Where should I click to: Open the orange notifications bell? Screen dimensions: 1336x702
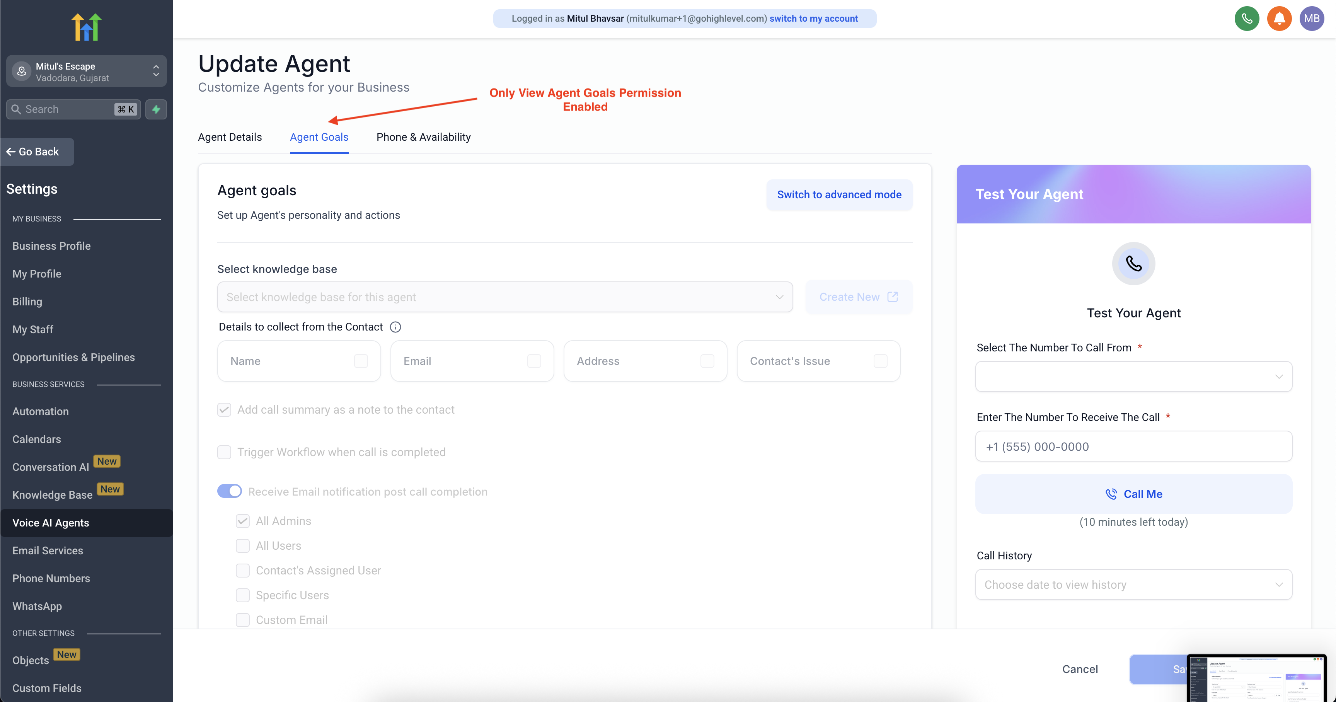point(1279,19)
